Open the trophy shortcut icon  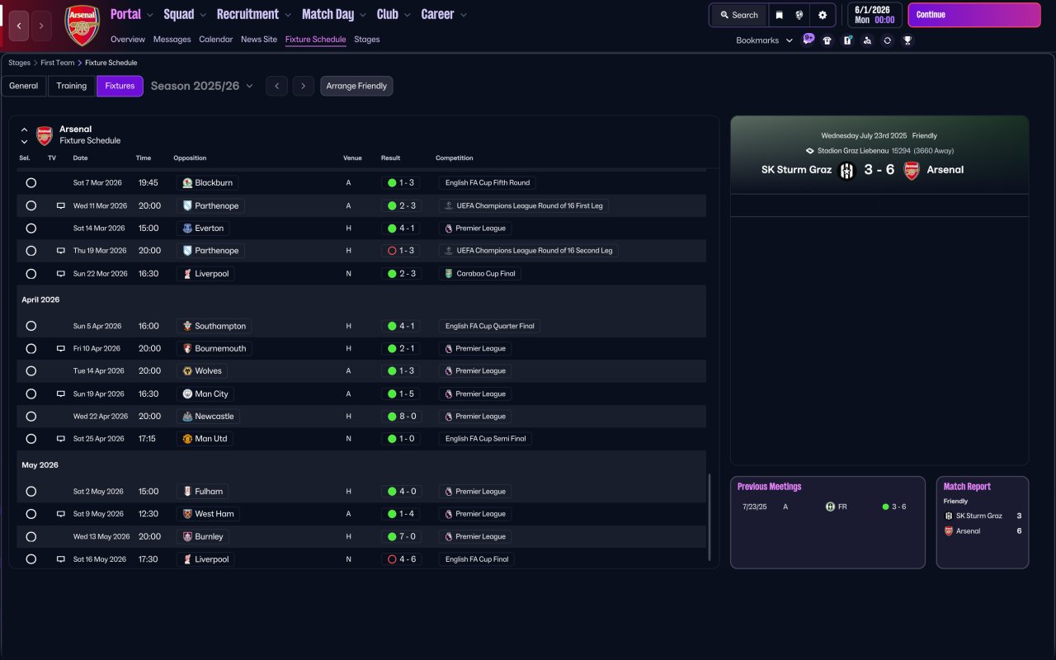point(907,40)
